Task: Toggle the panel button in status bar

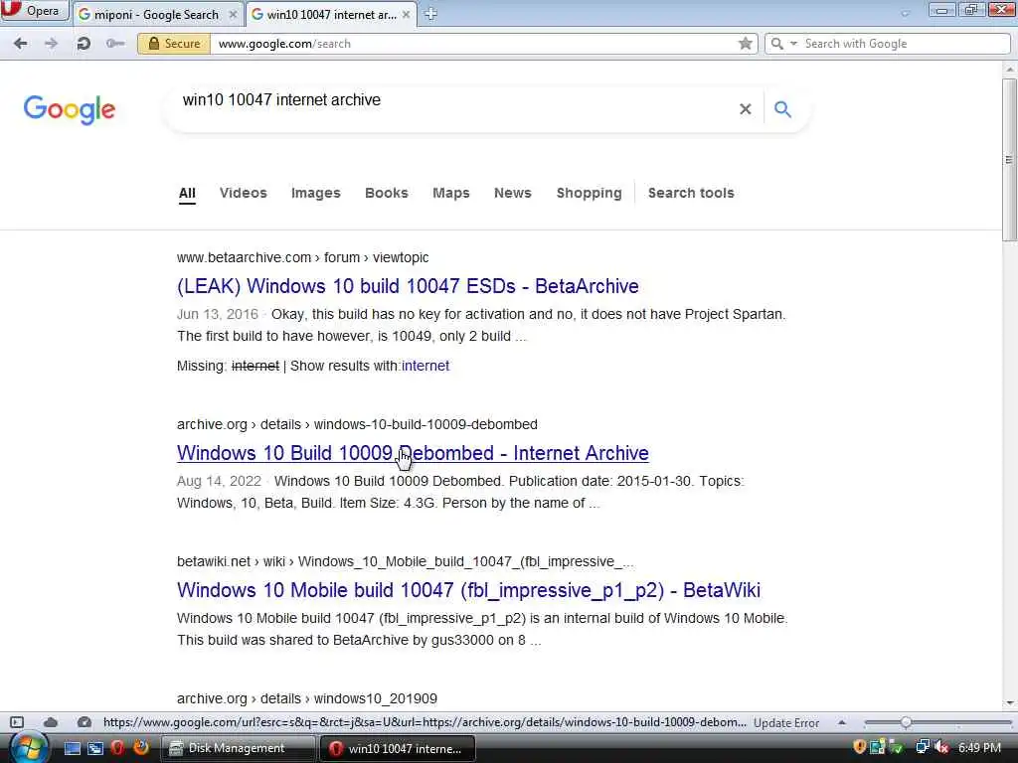Action: [17, 722]
